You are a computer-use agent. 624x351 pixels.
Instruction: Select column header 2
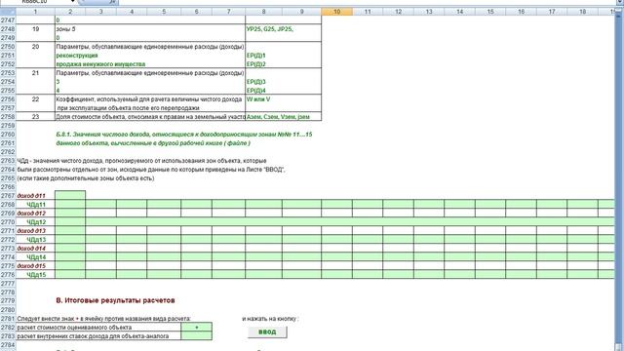point(70,12)
